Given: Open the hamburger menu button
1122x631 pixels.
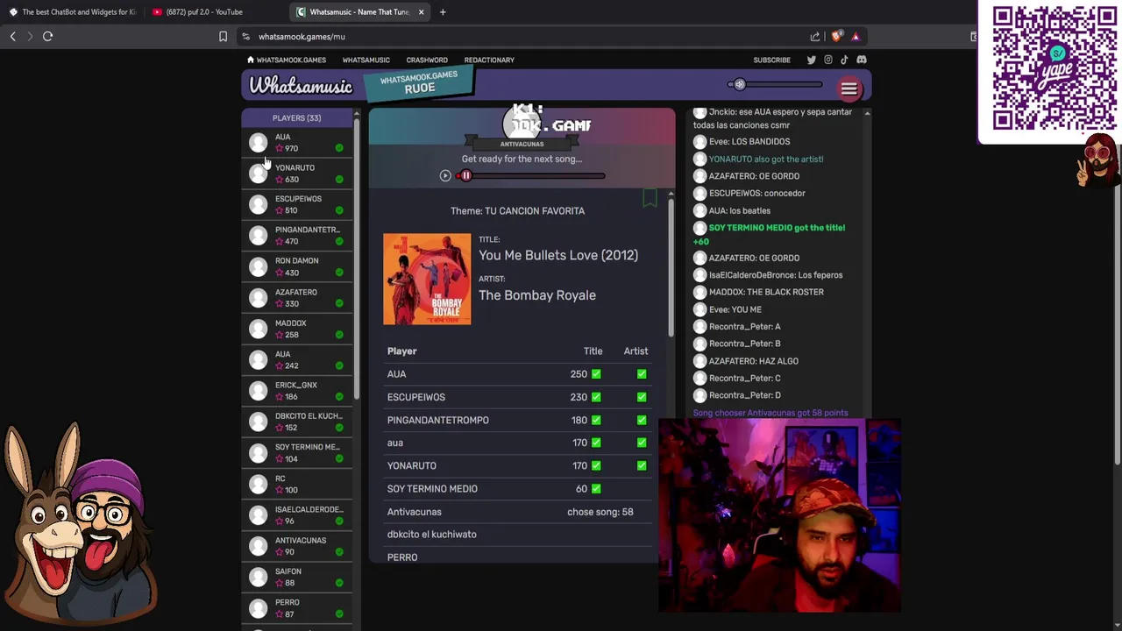Looking at the screenshot, I should coord(849,89).
